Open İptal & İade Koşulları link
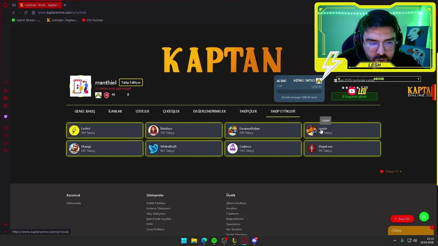Screen dimensions: 438x246 pos(159,219)
